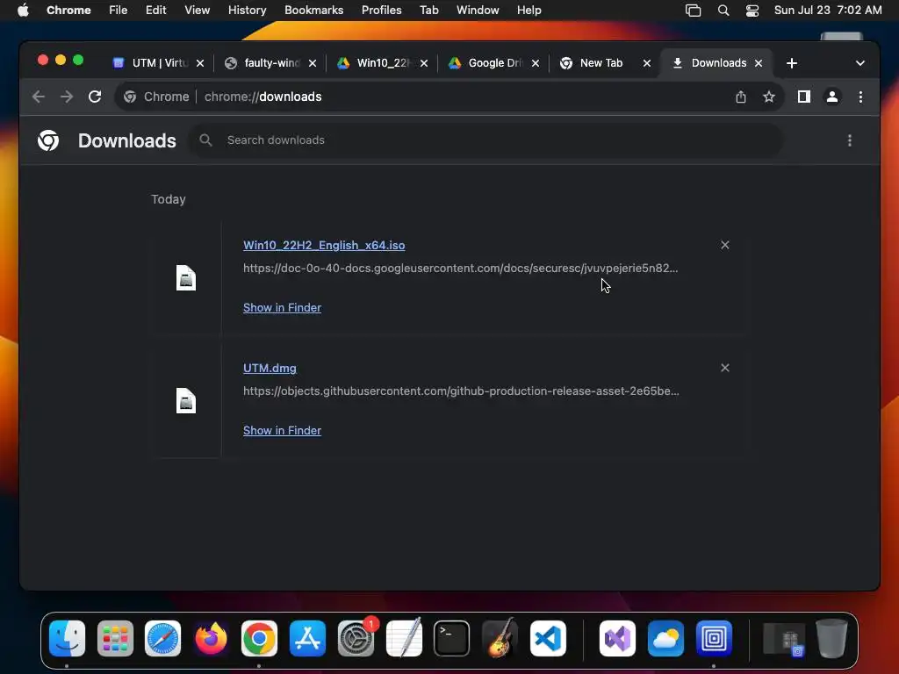Screen dimensions: 899x674
Task: Close the Win10_22H tab
Action: point(424,63)
